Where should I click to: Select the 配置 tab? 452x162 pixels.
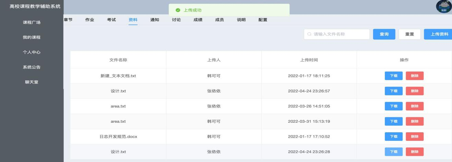coord(263,19)
